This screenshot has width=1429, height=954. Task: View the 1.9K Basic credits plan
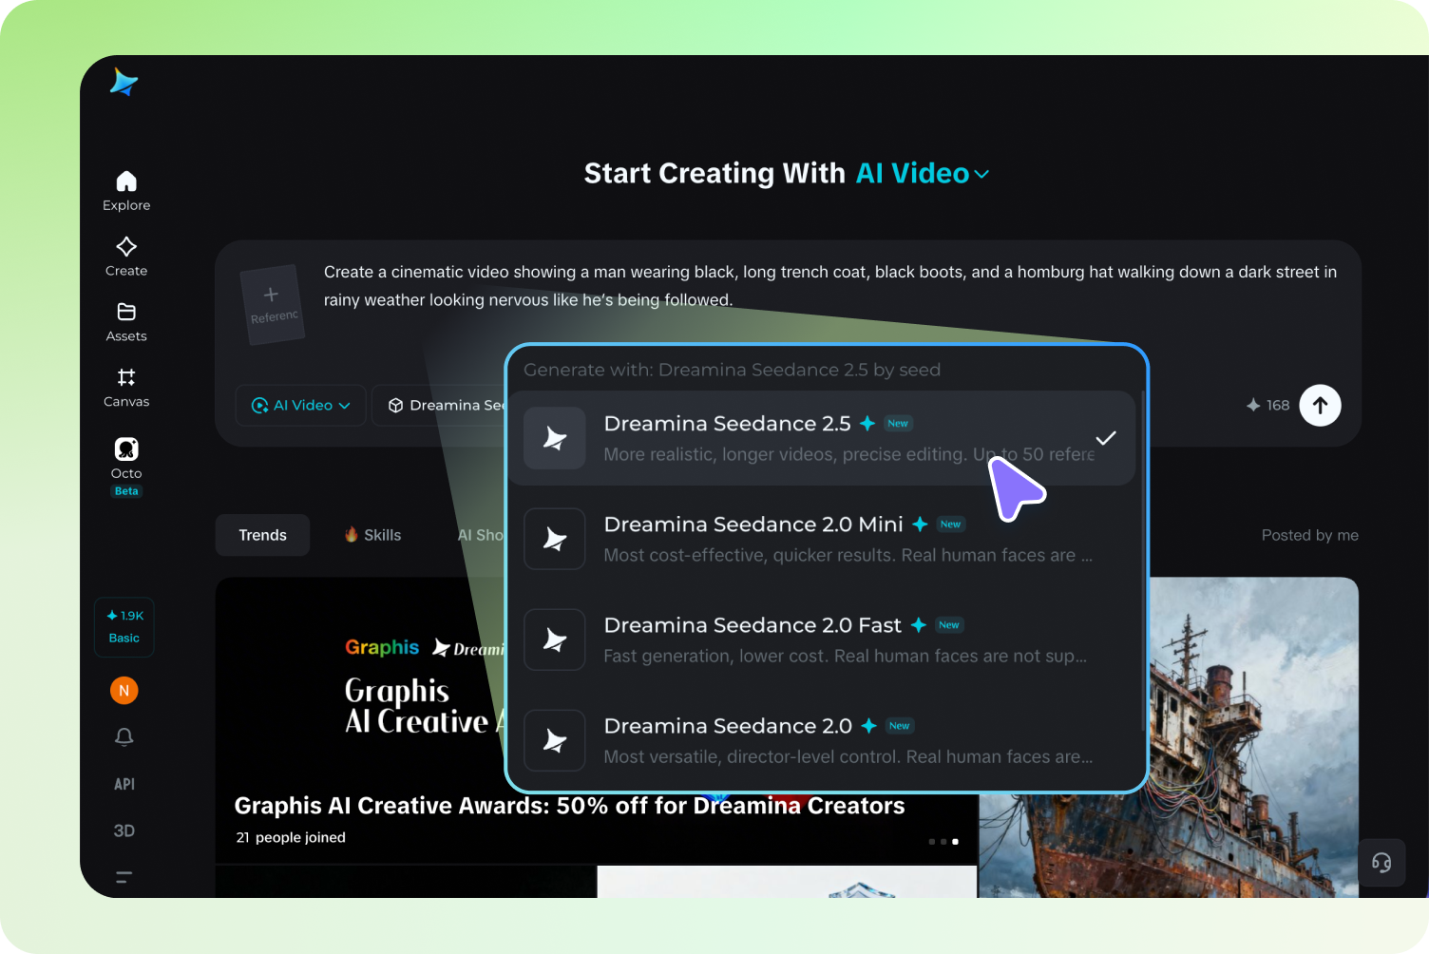point(124,627)
